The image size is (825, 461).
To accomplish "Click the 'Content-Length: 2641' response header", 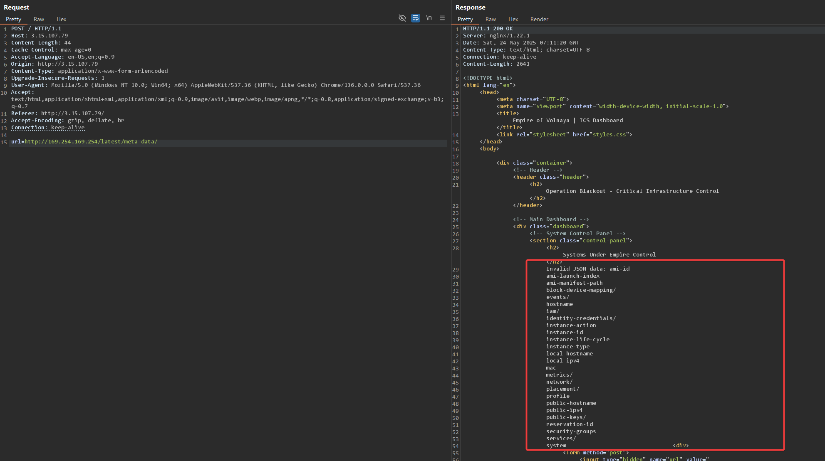I will [x=496, y=64].
